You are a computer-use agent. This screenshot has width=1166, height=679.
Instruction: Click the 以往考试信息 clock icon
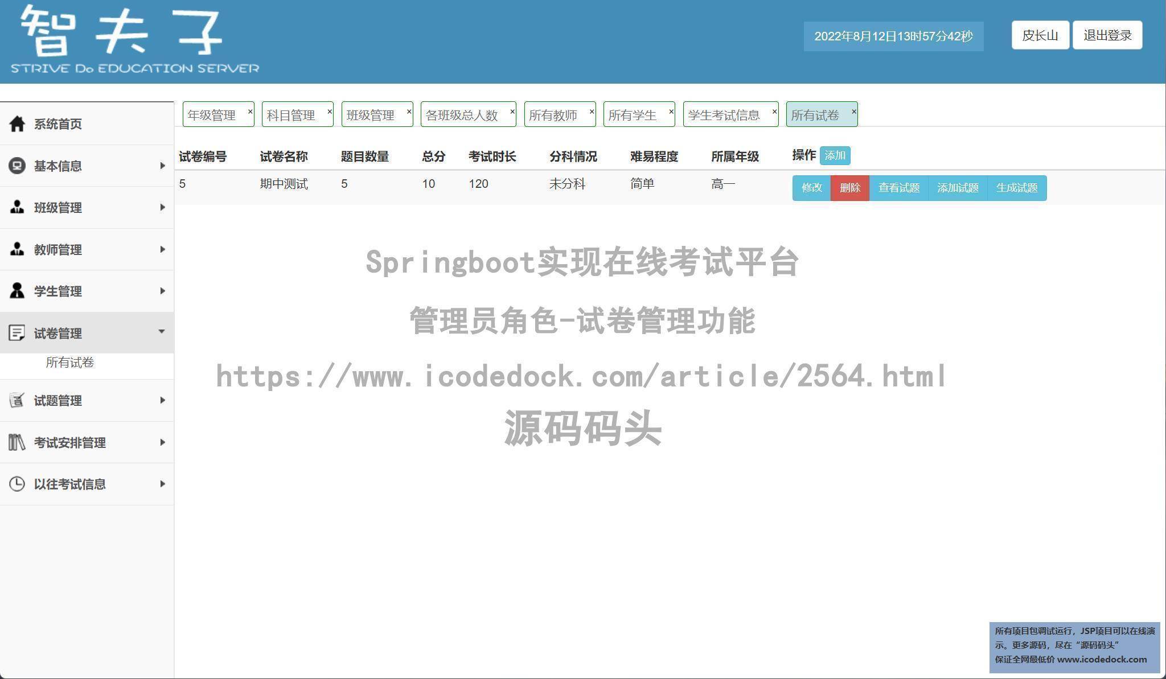point(17,484)
